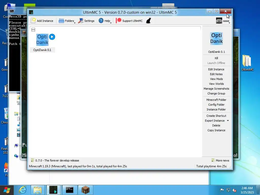Click OptiDanik 0.1 name in side panel
This screenshot has width=260, height=195.
(217, 52)
